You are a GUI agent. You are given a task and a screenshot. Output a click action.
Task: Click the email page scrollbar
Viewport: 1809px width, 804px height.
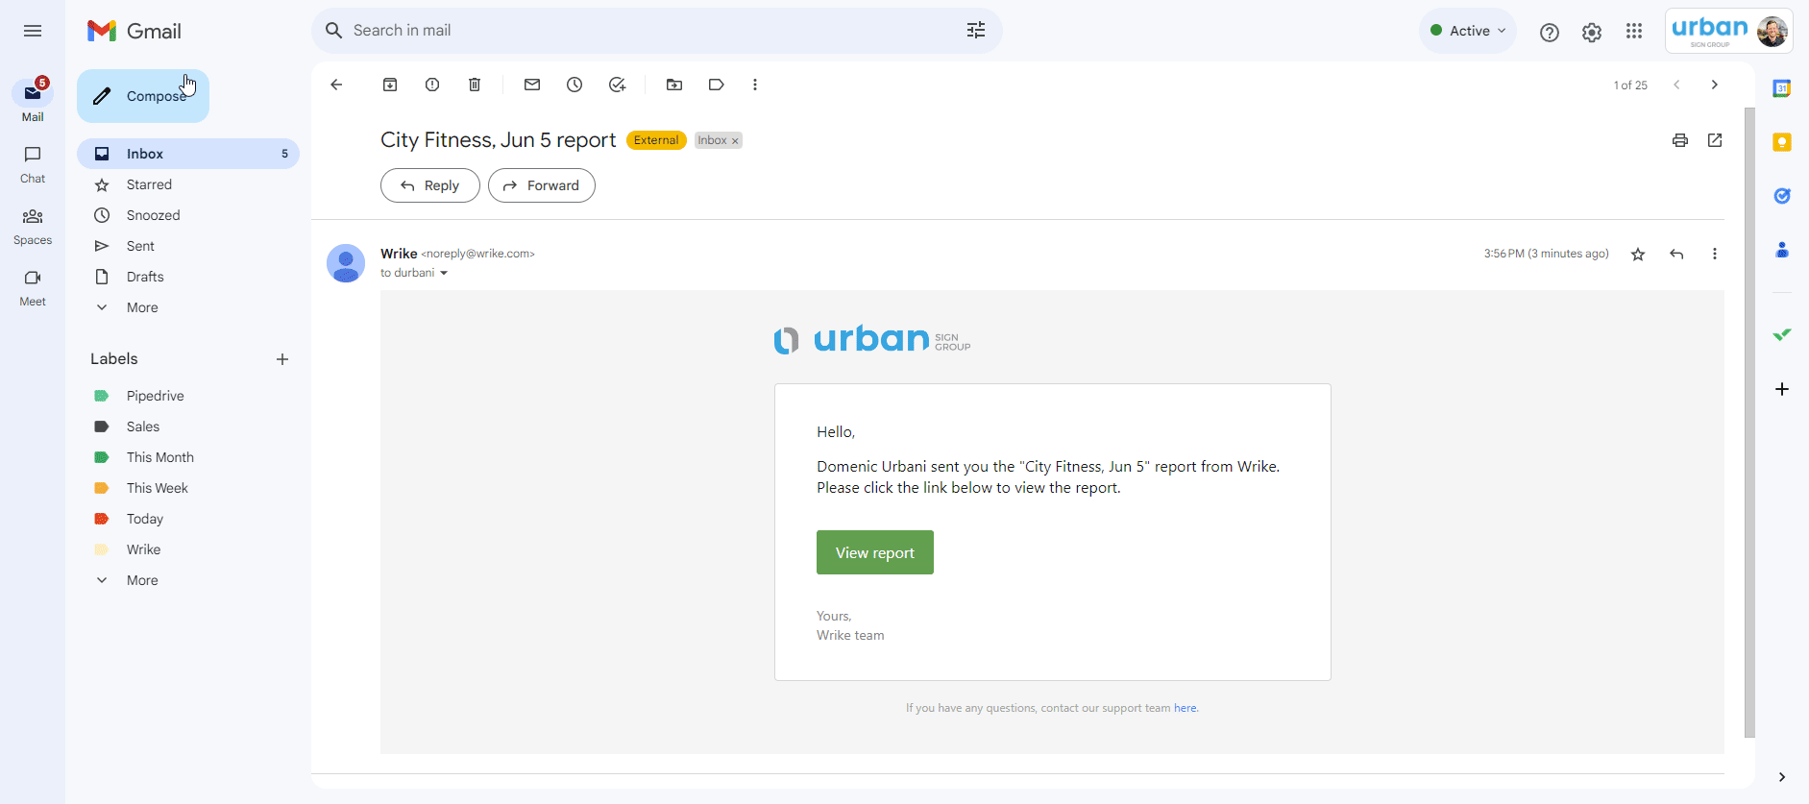(1749, 423)
